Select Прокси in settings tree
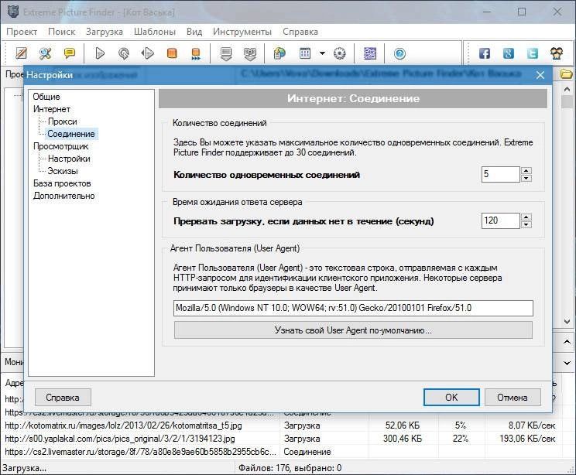576x475 pixels. pos(63,121)
